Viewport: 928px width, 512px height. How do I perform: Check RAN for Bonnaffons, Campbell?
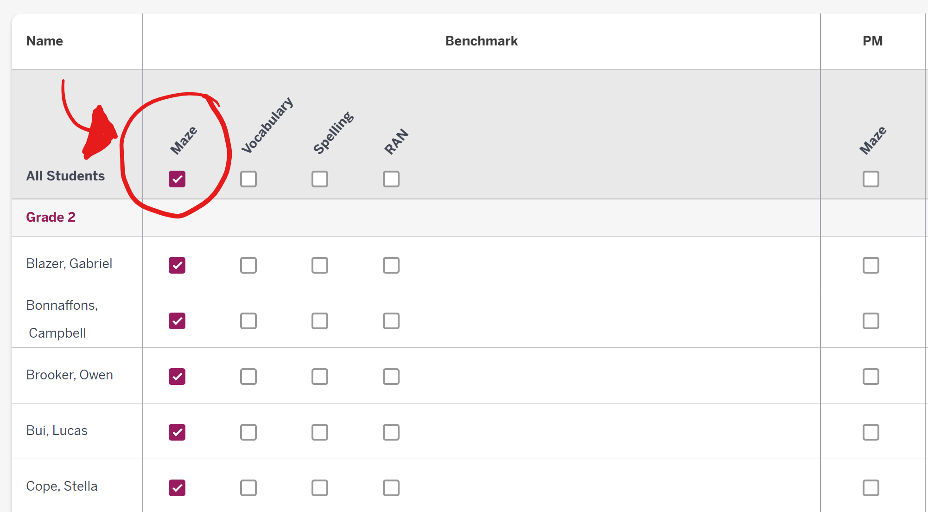click(391, 320)
